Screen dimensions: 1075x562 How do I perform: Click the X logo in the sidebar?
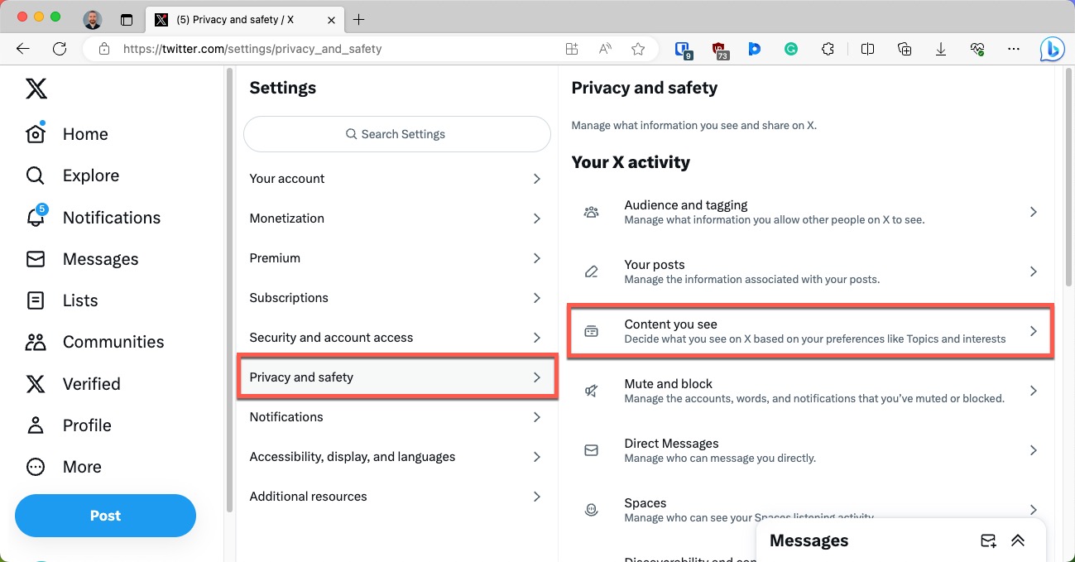click(35, 88)
